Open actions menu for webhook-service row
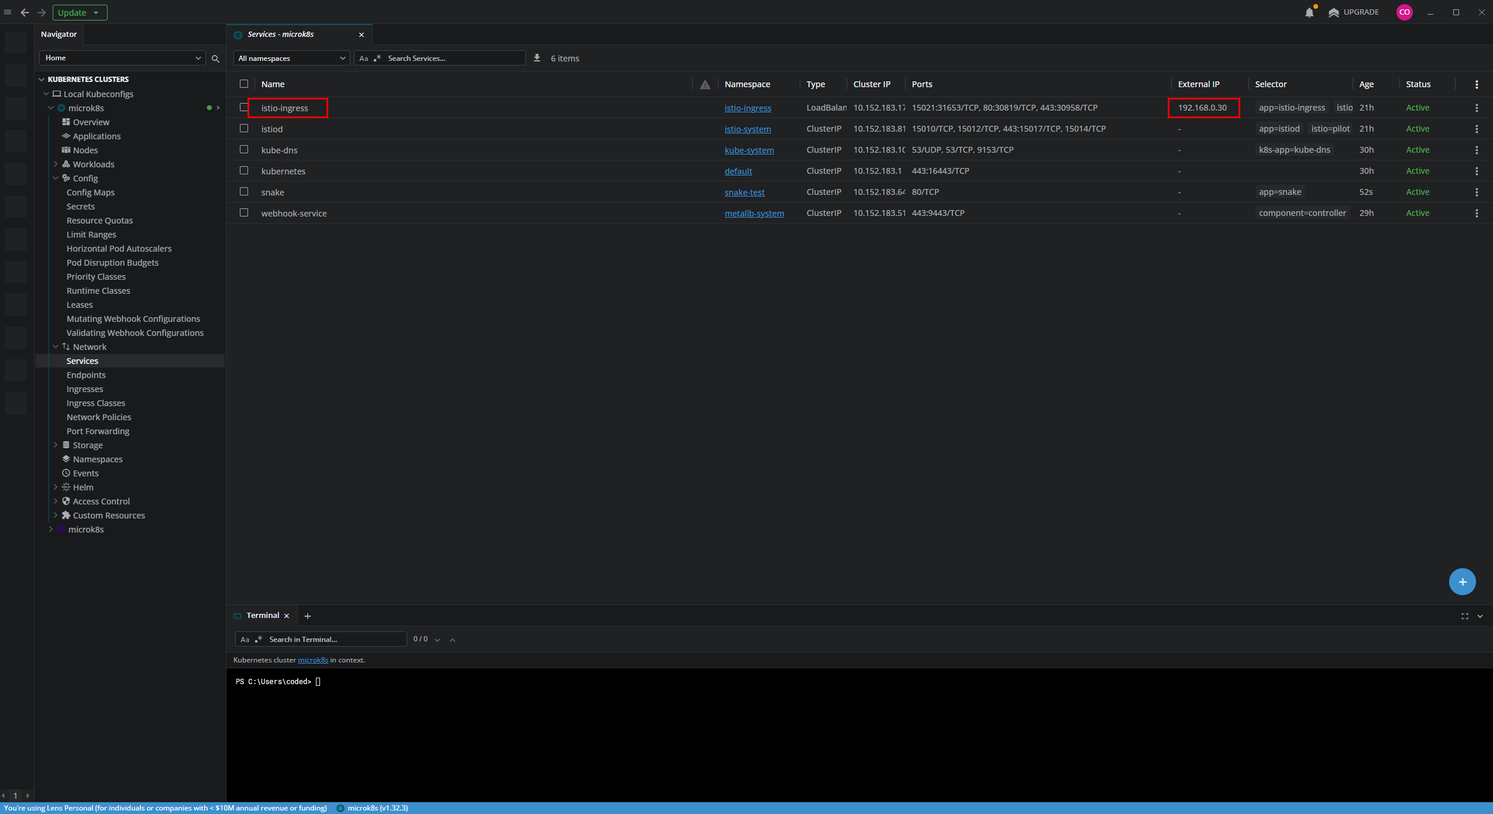This screenshot has width=1493, height=814. [x=1477, y=213]
